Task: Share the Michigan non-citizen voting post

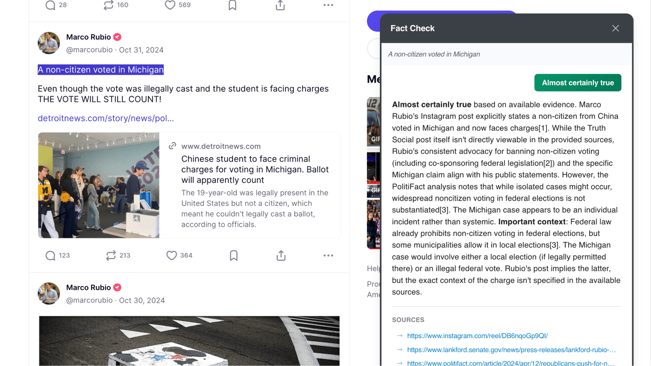Action: point(281,255)
